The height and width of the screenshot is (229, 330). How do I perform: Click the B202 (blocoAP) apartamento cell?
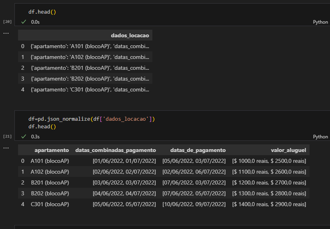tap(50, 193)
